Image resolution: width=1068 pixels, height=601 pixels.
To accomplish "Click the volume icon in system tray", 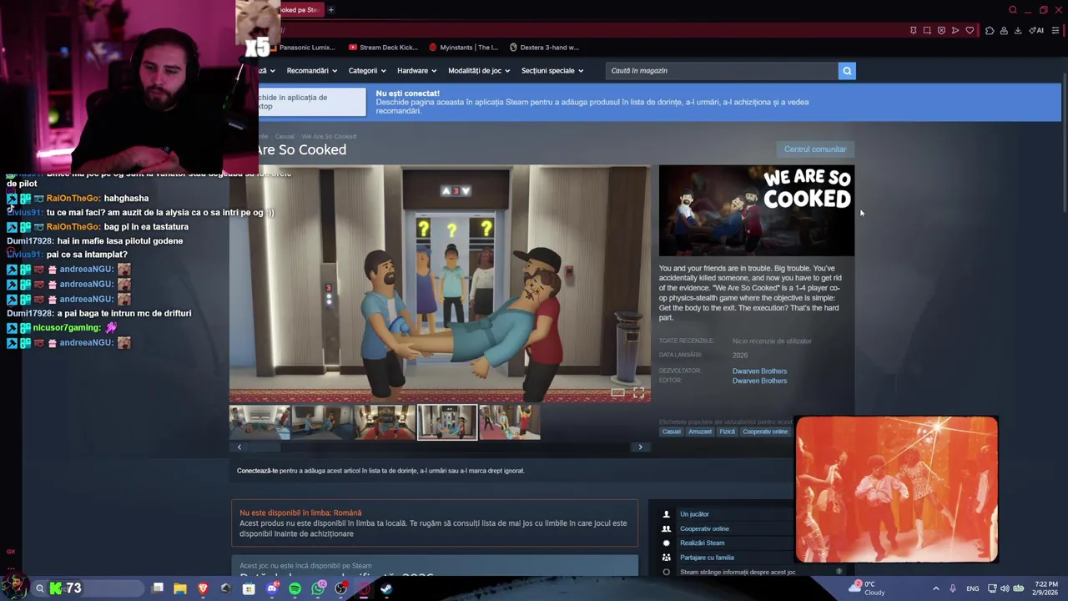I will pyautogui.click(x=1005, y=588).
